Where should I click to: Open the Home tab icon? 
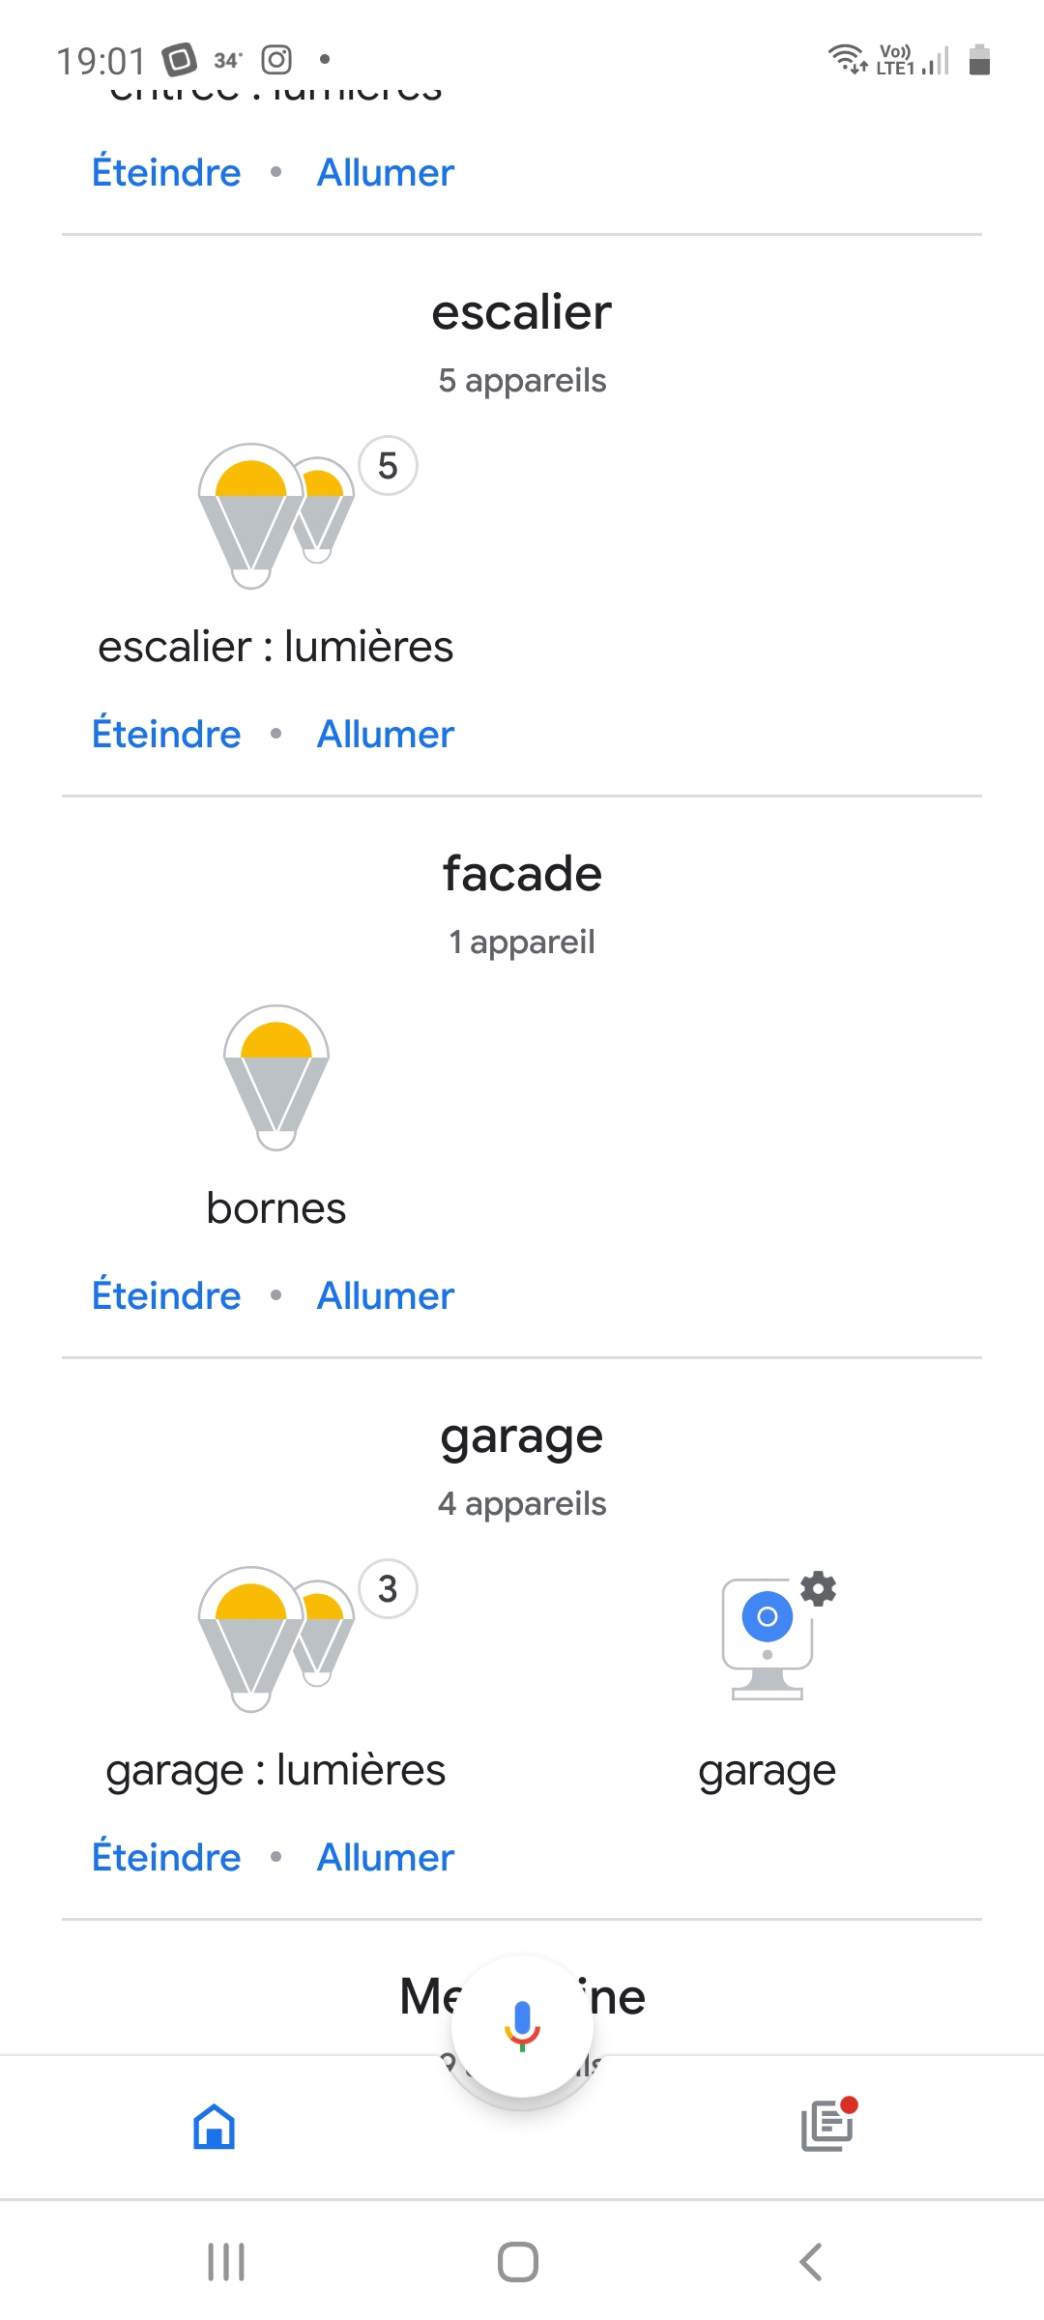pyautogui.click(x=215, y=2127)
